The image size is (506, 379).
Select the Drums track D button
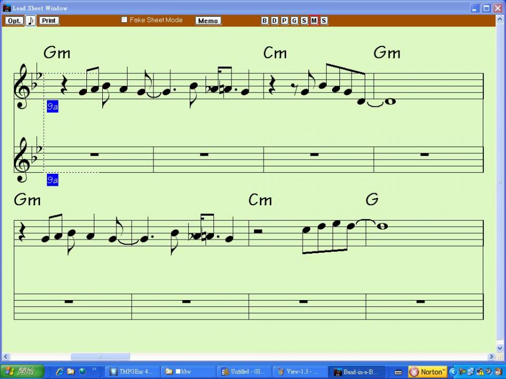pyautogui.click(x=274, y=21)
